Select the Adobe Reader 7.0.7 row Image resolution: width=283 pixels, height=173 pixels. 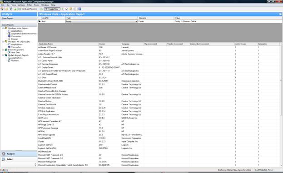[159, 54]
